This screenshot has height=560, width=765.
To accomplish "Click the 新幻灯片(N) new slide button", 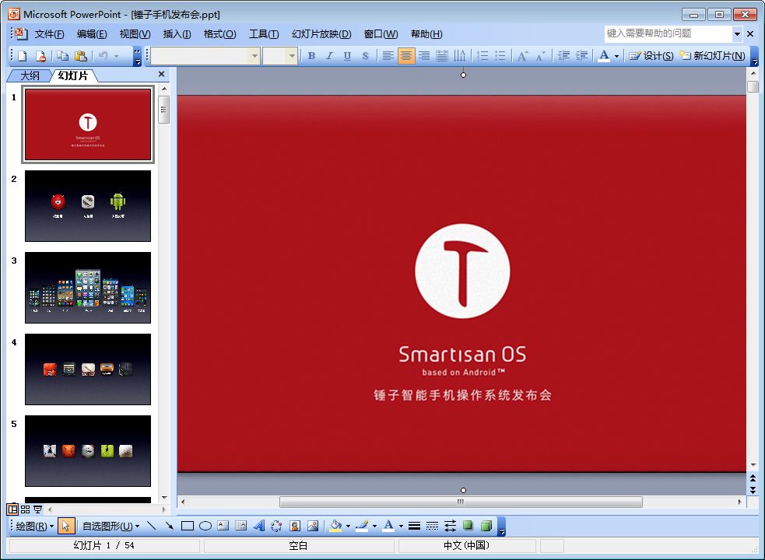I will pyautogui.click(x=713, y=56).
